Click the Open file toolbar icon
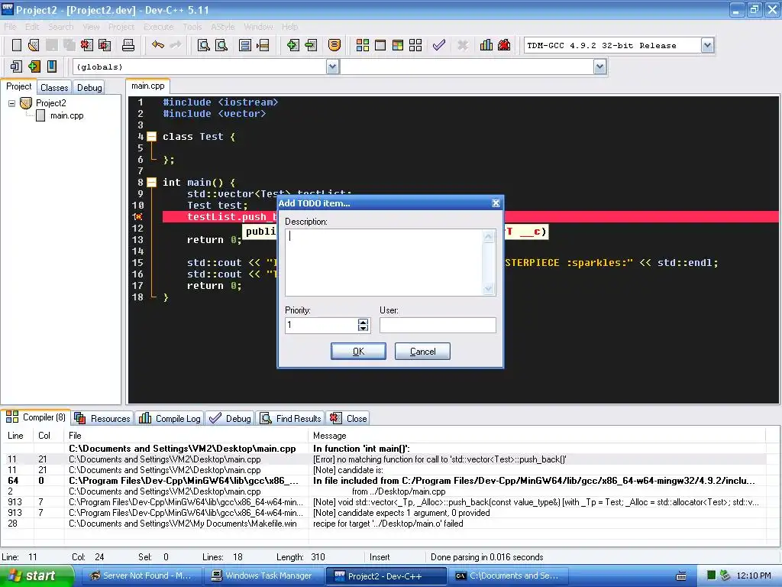The image size is (782, 587). tap(34, 45)
